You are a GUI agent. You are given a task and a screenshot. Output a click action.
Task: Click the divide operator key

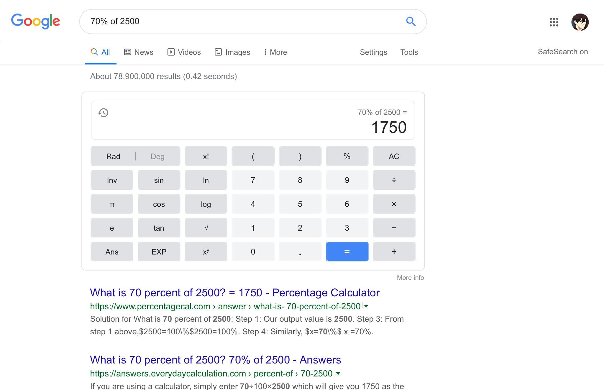(394, 180)
